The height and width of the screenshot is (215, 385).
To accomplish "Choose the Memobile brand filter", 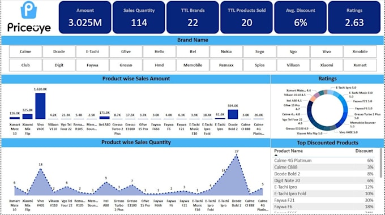I will [x=192, y=65].
